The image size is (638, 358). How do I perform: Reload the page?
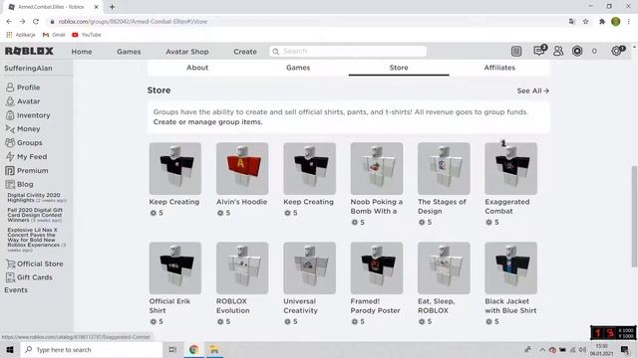coord(36,22)
